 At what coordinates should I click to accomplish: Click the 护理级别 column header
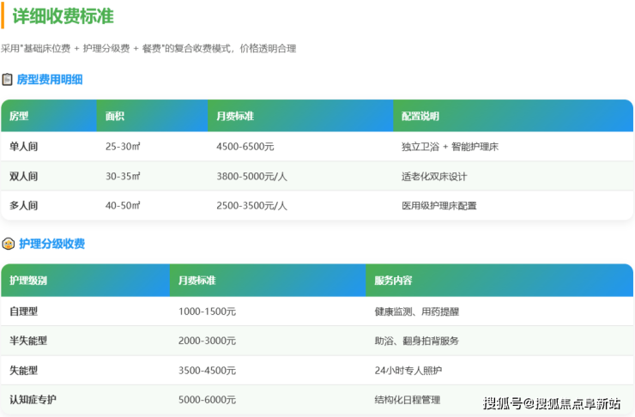point(28,281)
